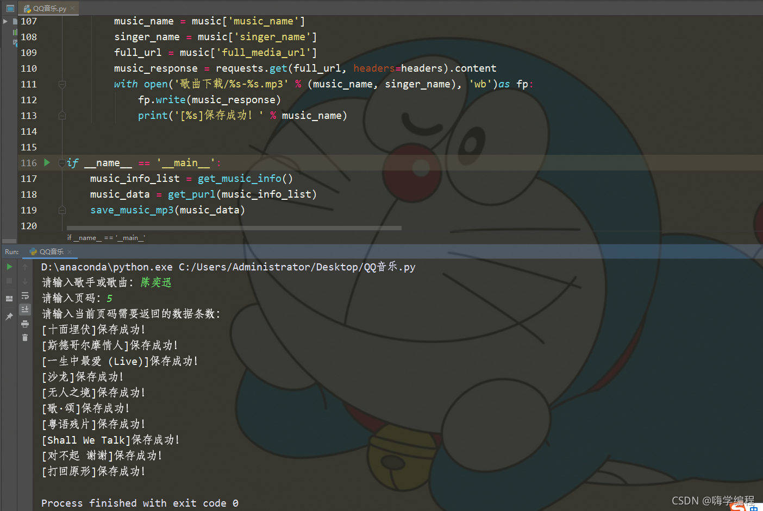Click the 请输入当前页码需要返回的数据条数 prompt
This screenshot has width=763, height=511.
[131, 314]
